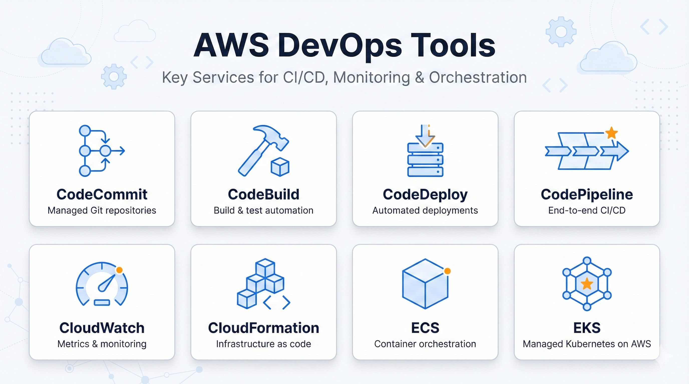Select the CodeBuild title text
Screen dimensions: 689x384
pyautogui.click(x=263, y=194)
